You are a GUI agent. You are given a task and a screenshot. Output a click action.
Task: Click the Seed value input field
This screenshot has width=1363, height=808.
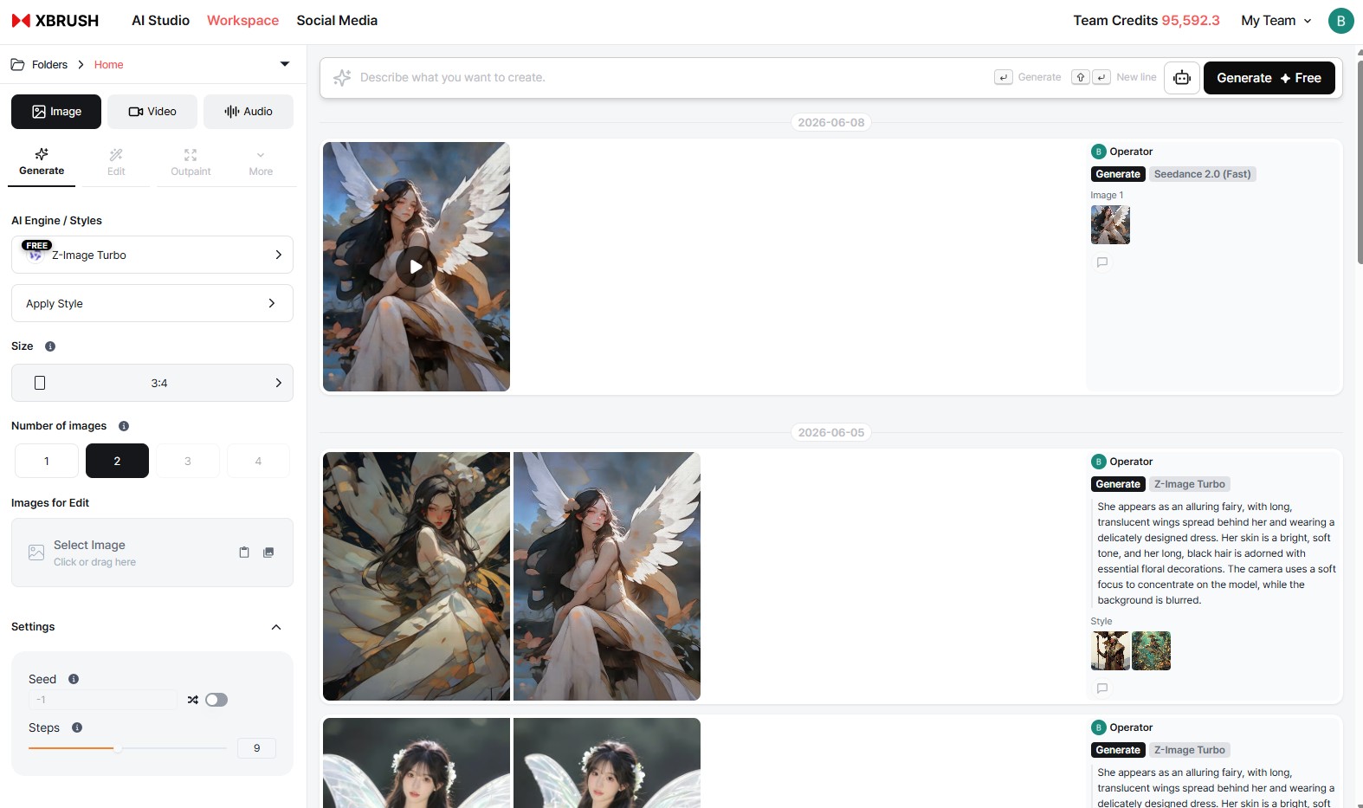click(103, 700)
